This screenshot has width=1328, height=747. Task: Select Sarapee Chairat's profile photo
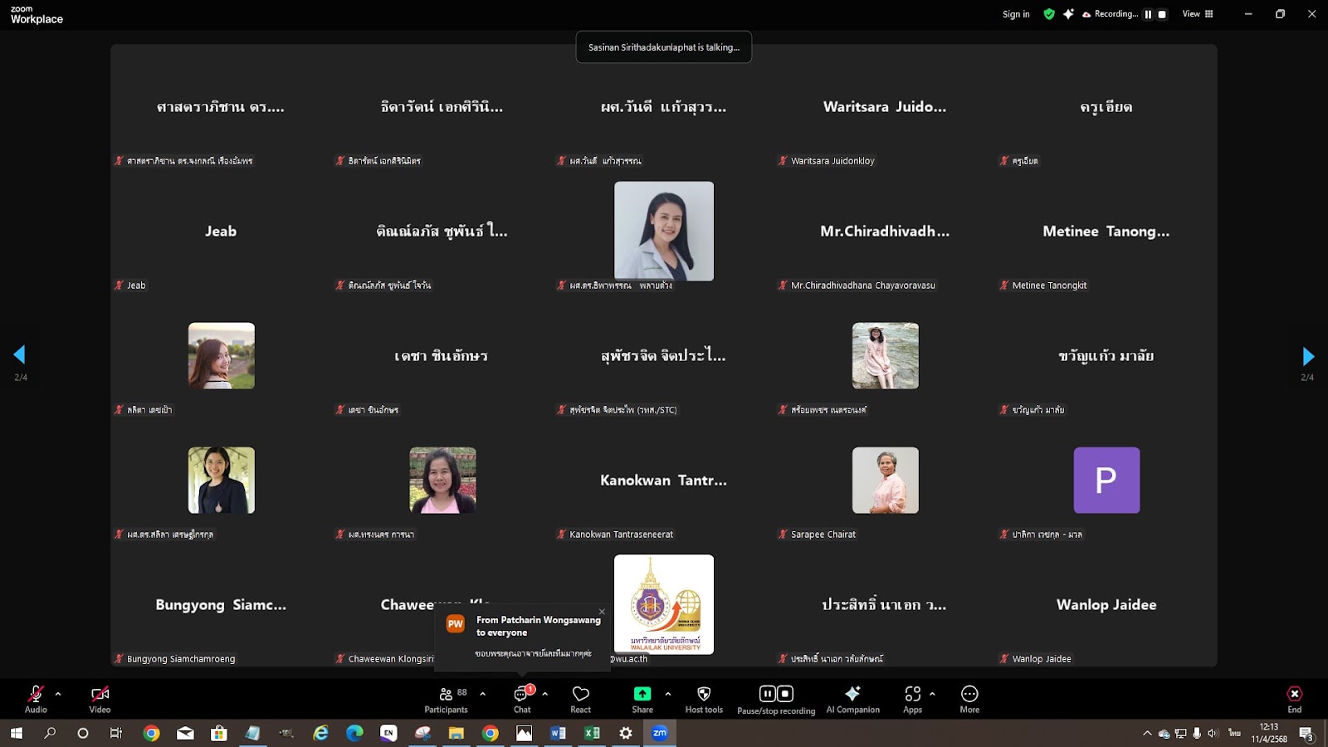886,480
